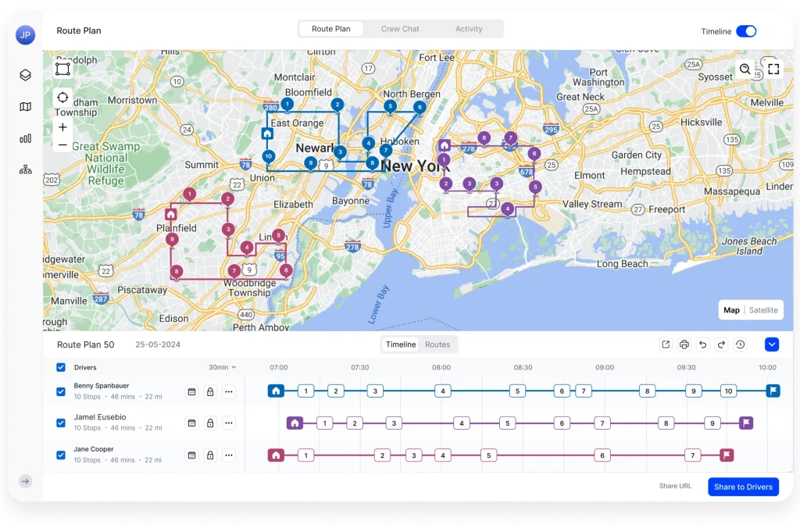Toggle the Timeline switch off
Screen dimensions: 800x532
[x=746, y=31]
